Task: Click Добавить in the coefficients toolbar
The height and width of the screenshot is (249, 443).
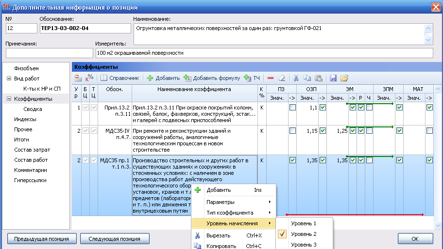Action: 164,78
